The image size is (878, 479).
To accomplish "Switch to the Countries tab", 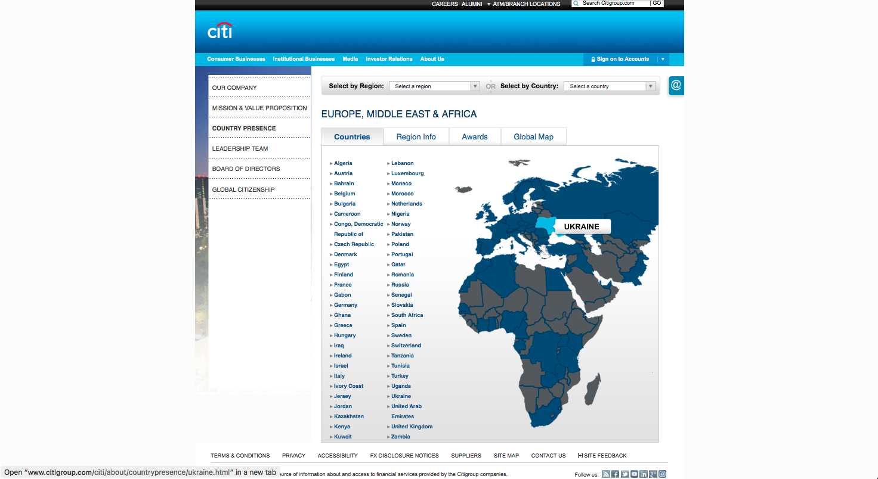I will click(352, 137).
